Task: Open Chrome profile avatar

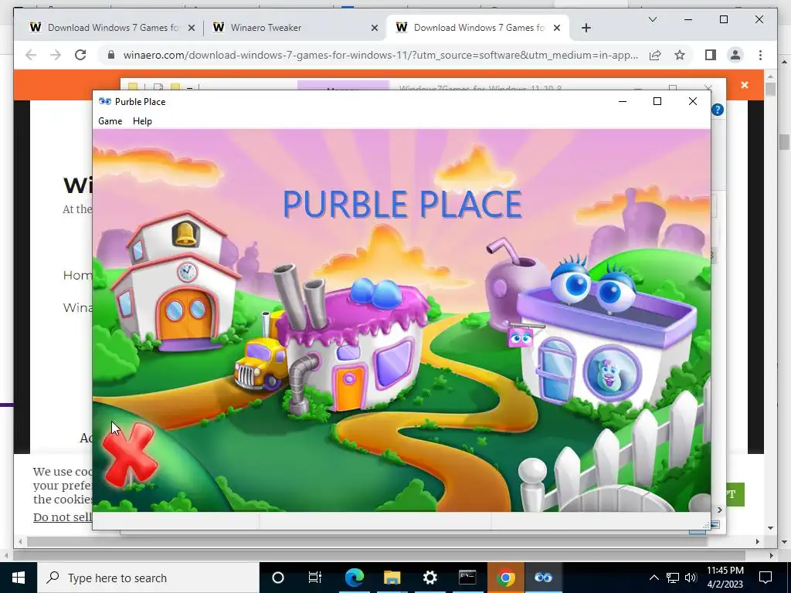Action: 735,55
